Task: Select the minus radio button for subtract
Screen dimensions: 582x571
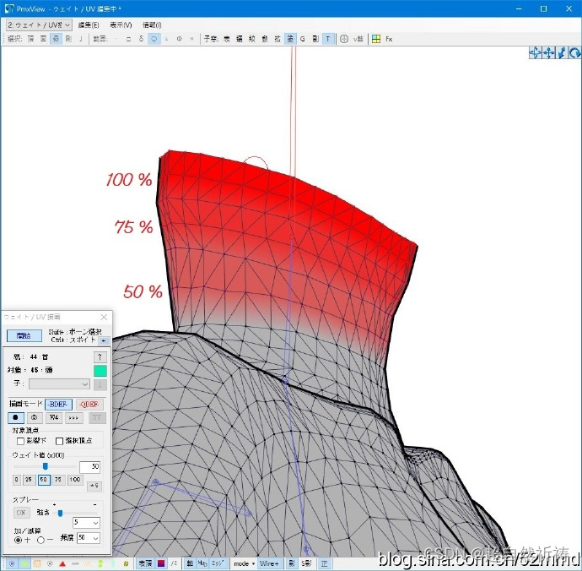Action: point(40,539)
